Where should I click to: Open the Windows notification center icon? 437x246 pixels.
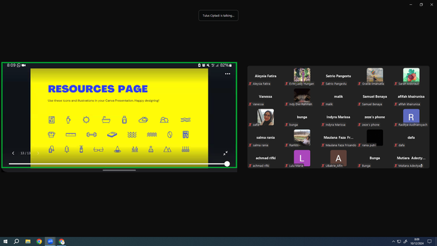(429, 241)
